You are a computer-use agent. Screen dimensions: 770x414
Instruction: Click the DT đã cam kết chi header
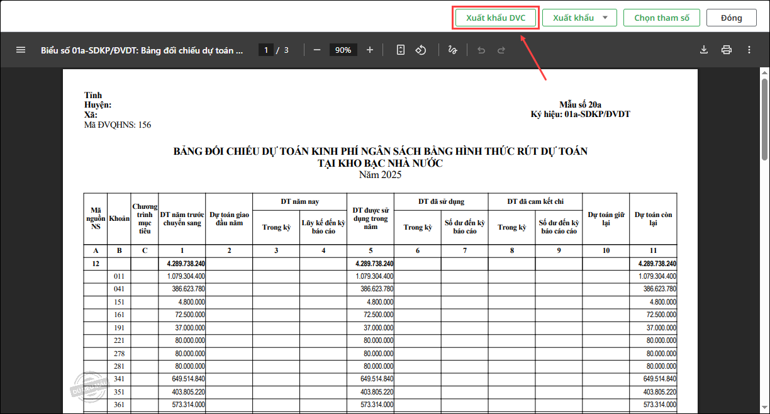[535, 201]
